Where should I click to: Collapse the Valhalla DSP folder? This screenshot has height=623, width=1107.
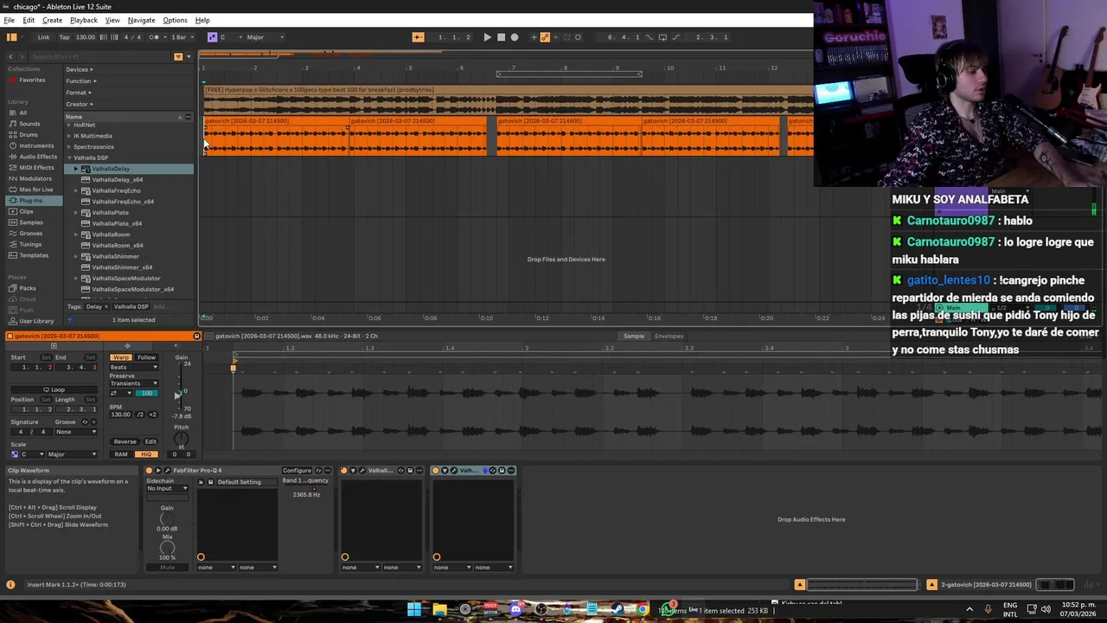click(69, 157)
